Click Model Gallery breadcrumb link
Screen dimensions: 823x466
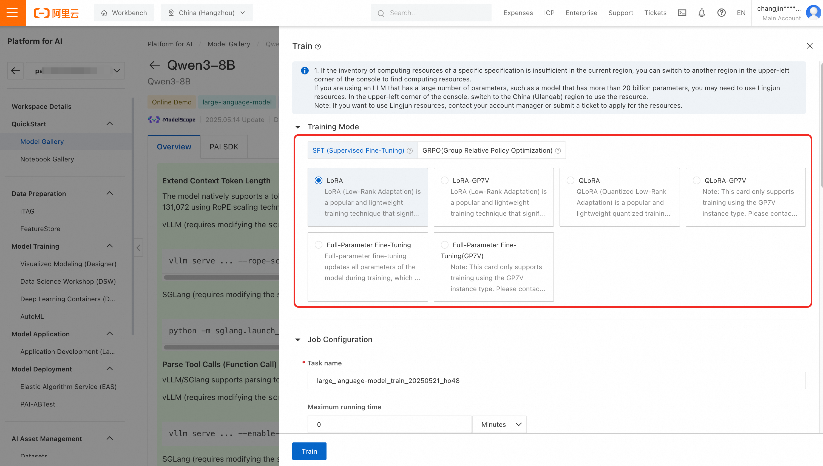pos(229,44)
